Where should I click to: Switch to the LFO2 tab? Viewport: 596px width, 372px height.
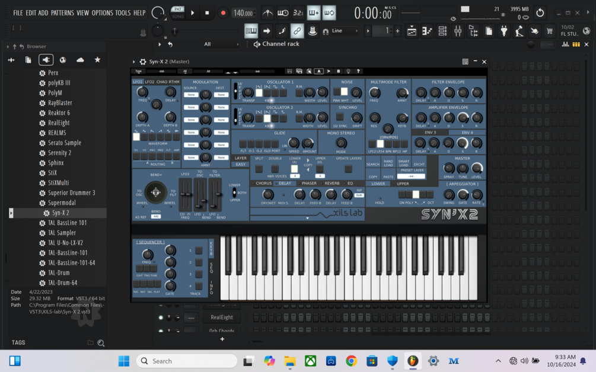point(150,82)
